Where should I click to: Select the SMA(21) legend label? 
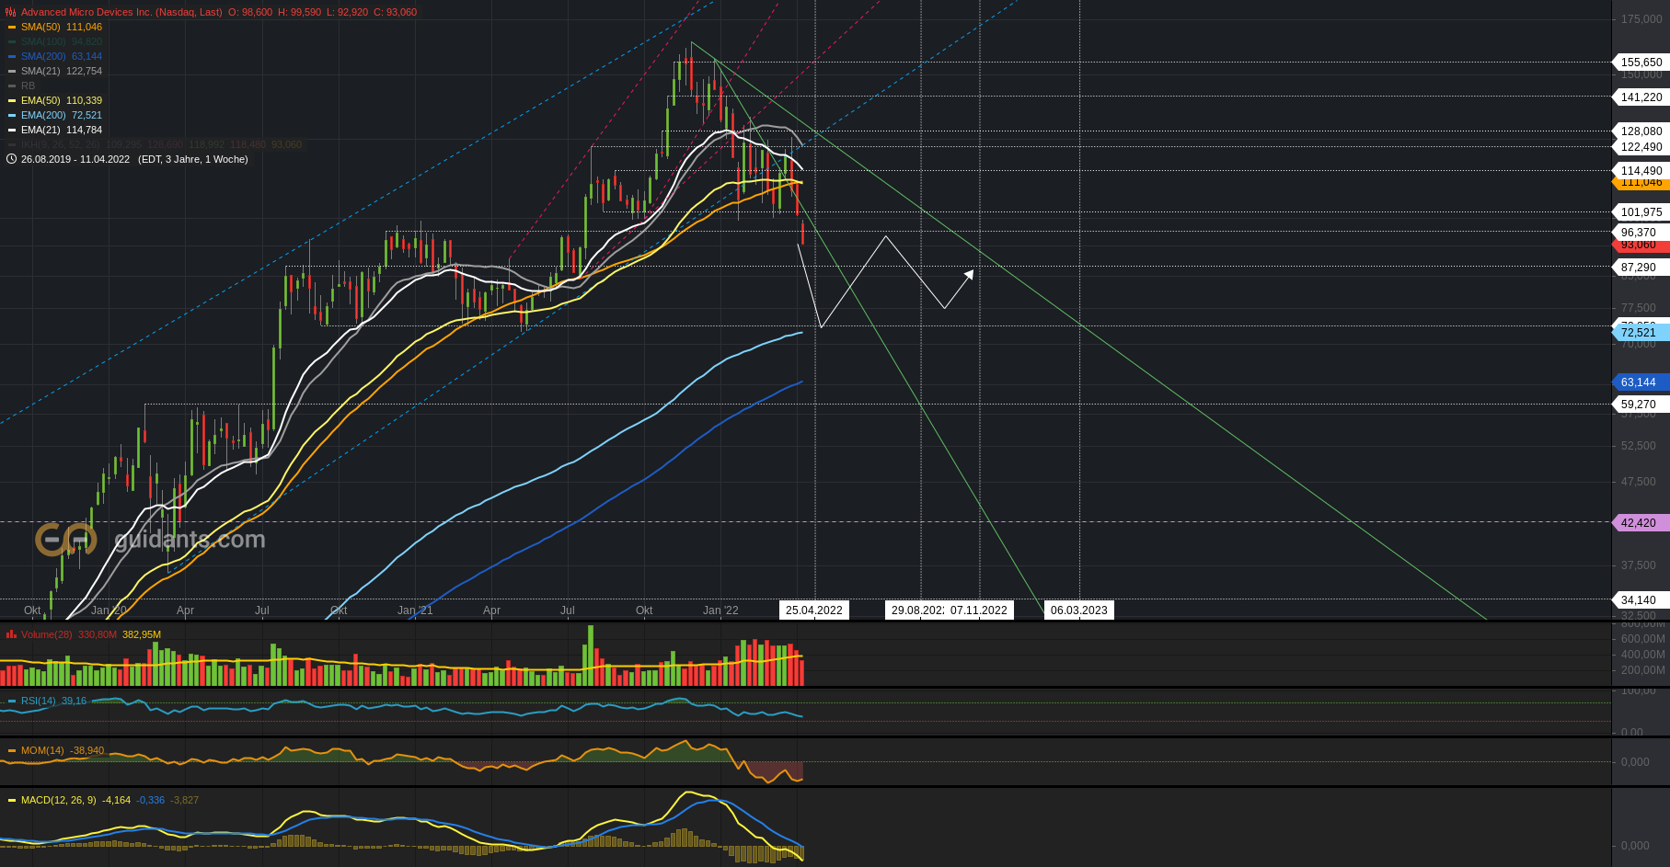(x=40, y=71)
